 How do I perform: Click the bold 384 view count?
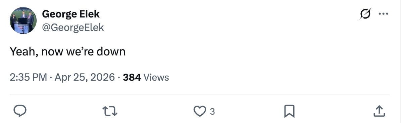(132, 78)
